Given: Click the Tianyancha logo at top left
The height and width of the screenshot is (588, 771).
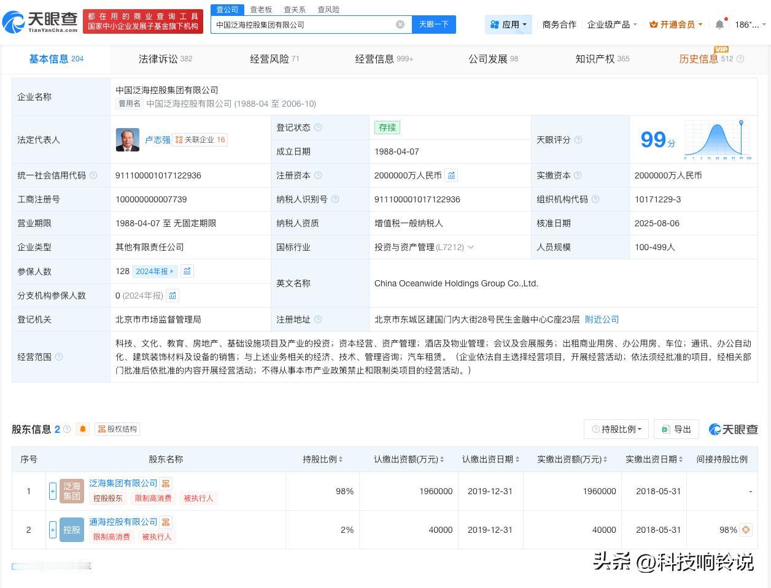Looking at the screenshot, I should coord(40,21).
